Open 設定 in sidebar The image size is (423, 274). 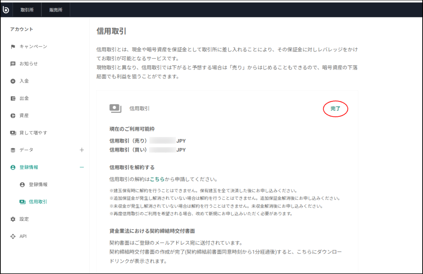pos(24,219)
